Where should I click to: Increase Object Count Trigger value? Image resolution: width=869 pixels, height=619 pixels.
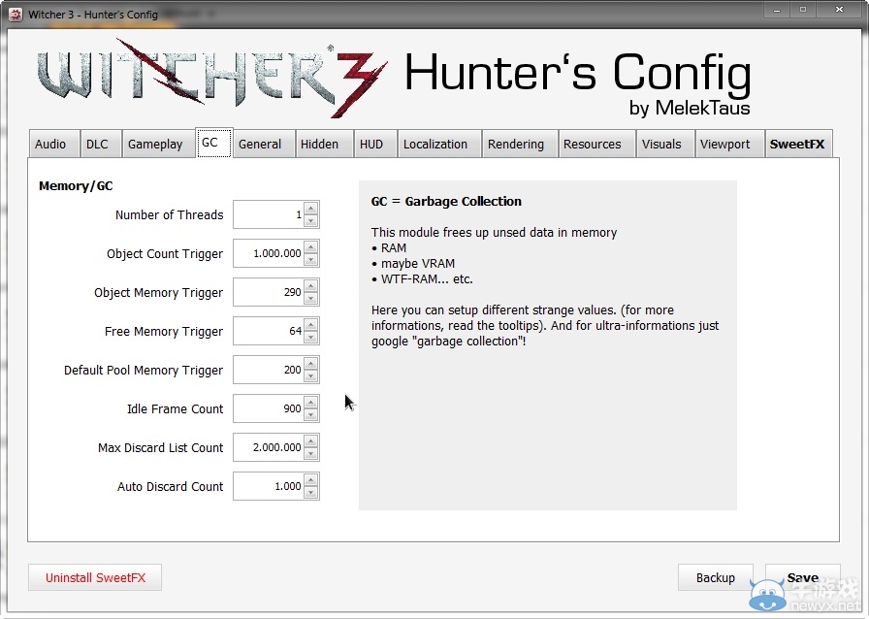click(311, 247)
